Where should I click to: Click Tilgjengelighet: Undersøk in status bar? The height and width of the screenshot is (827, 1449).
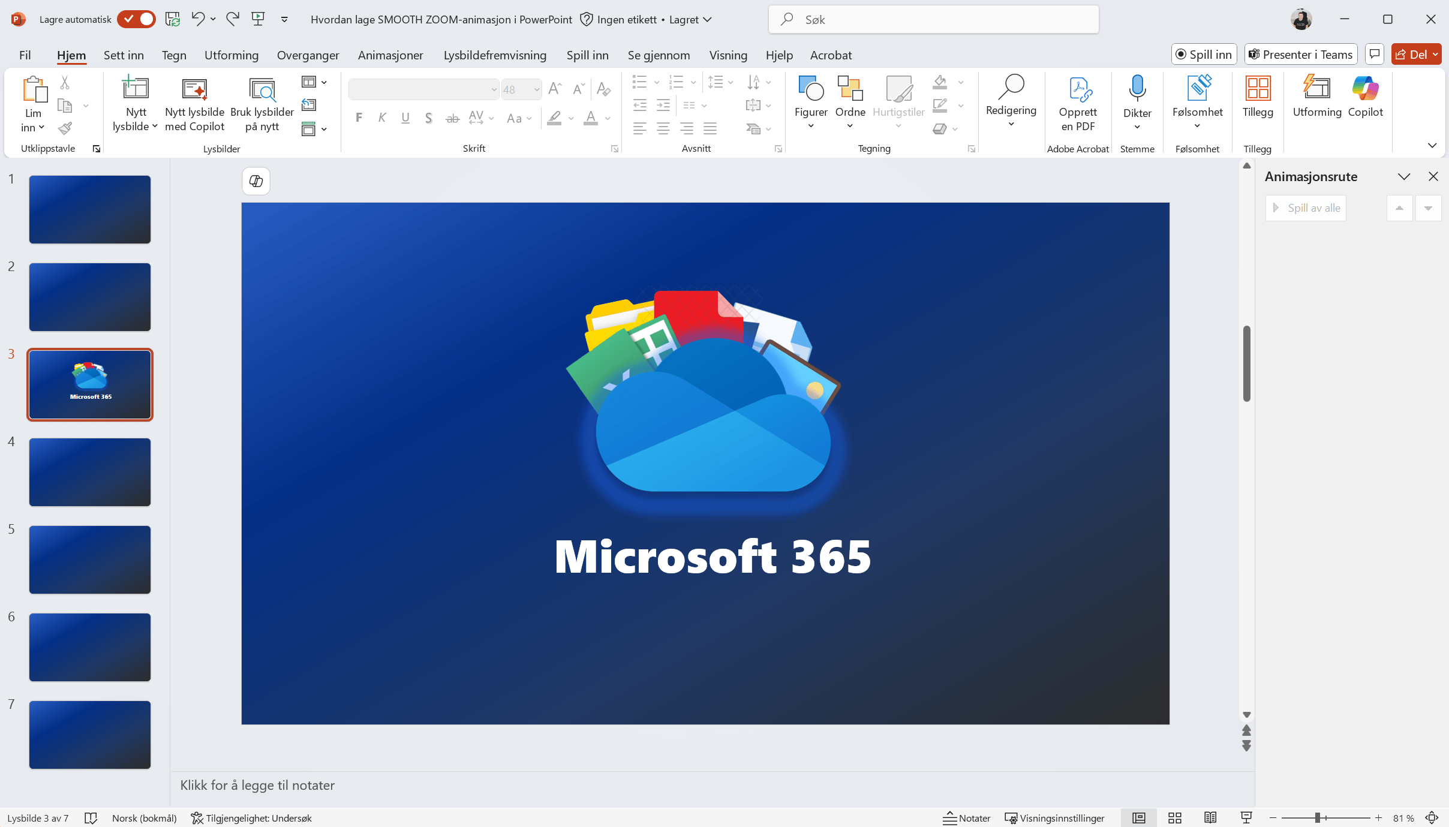point(252,818)
